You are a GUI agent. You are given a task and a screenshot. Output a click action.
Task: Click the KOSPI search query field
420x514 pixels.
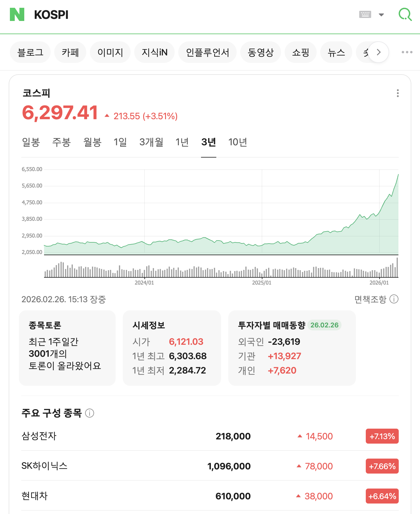pyautogui.click(x=192, y=15)
